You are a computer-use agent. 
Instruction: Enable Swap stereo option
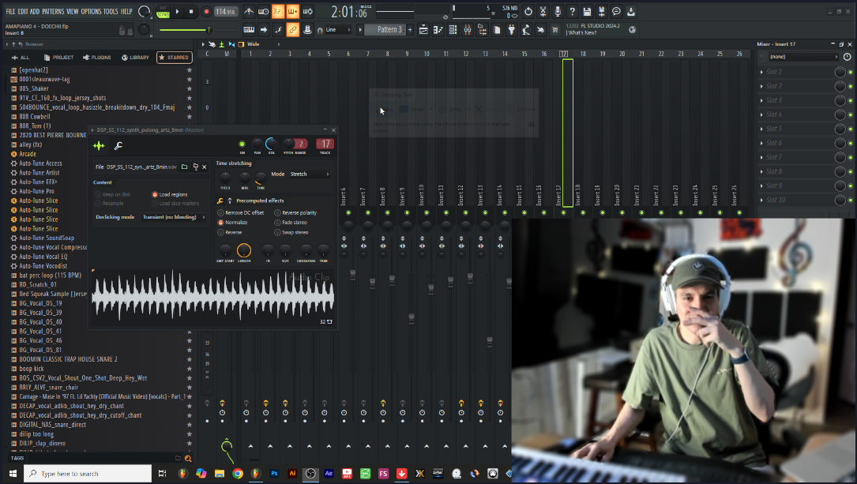pos(292,232)
